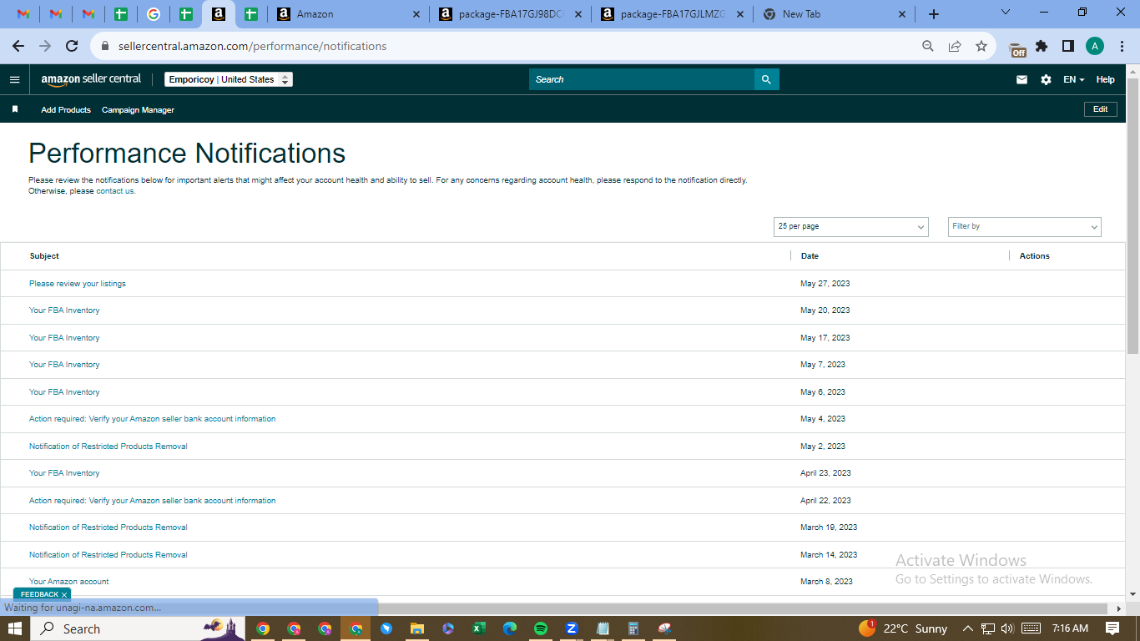Close the New Tab tab
1140x641 pixels.
click(x=901, y=14)
